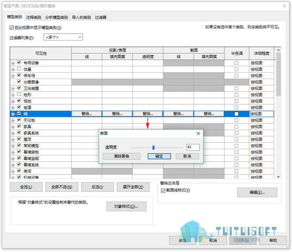
Task: Click cut 填充图案 替换 button in 墙 row
Action: click(209, 114)
